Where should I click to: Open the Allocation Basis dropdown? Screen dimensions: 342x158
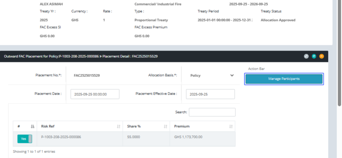coord(211,76)
